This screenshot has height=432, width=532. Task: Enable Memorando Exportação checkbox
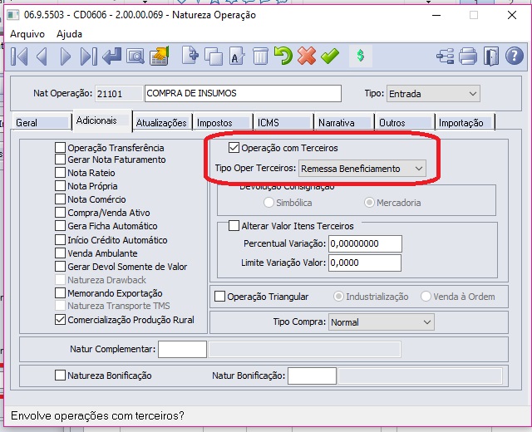click(60, 293)
